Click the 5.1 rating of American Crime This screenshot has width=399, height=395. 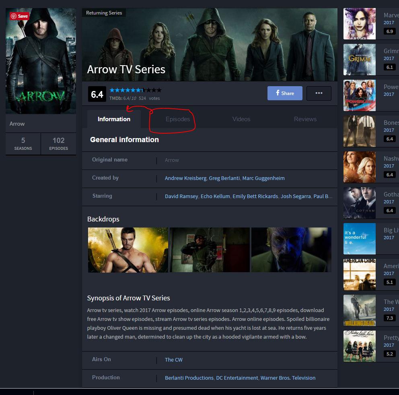390,282
